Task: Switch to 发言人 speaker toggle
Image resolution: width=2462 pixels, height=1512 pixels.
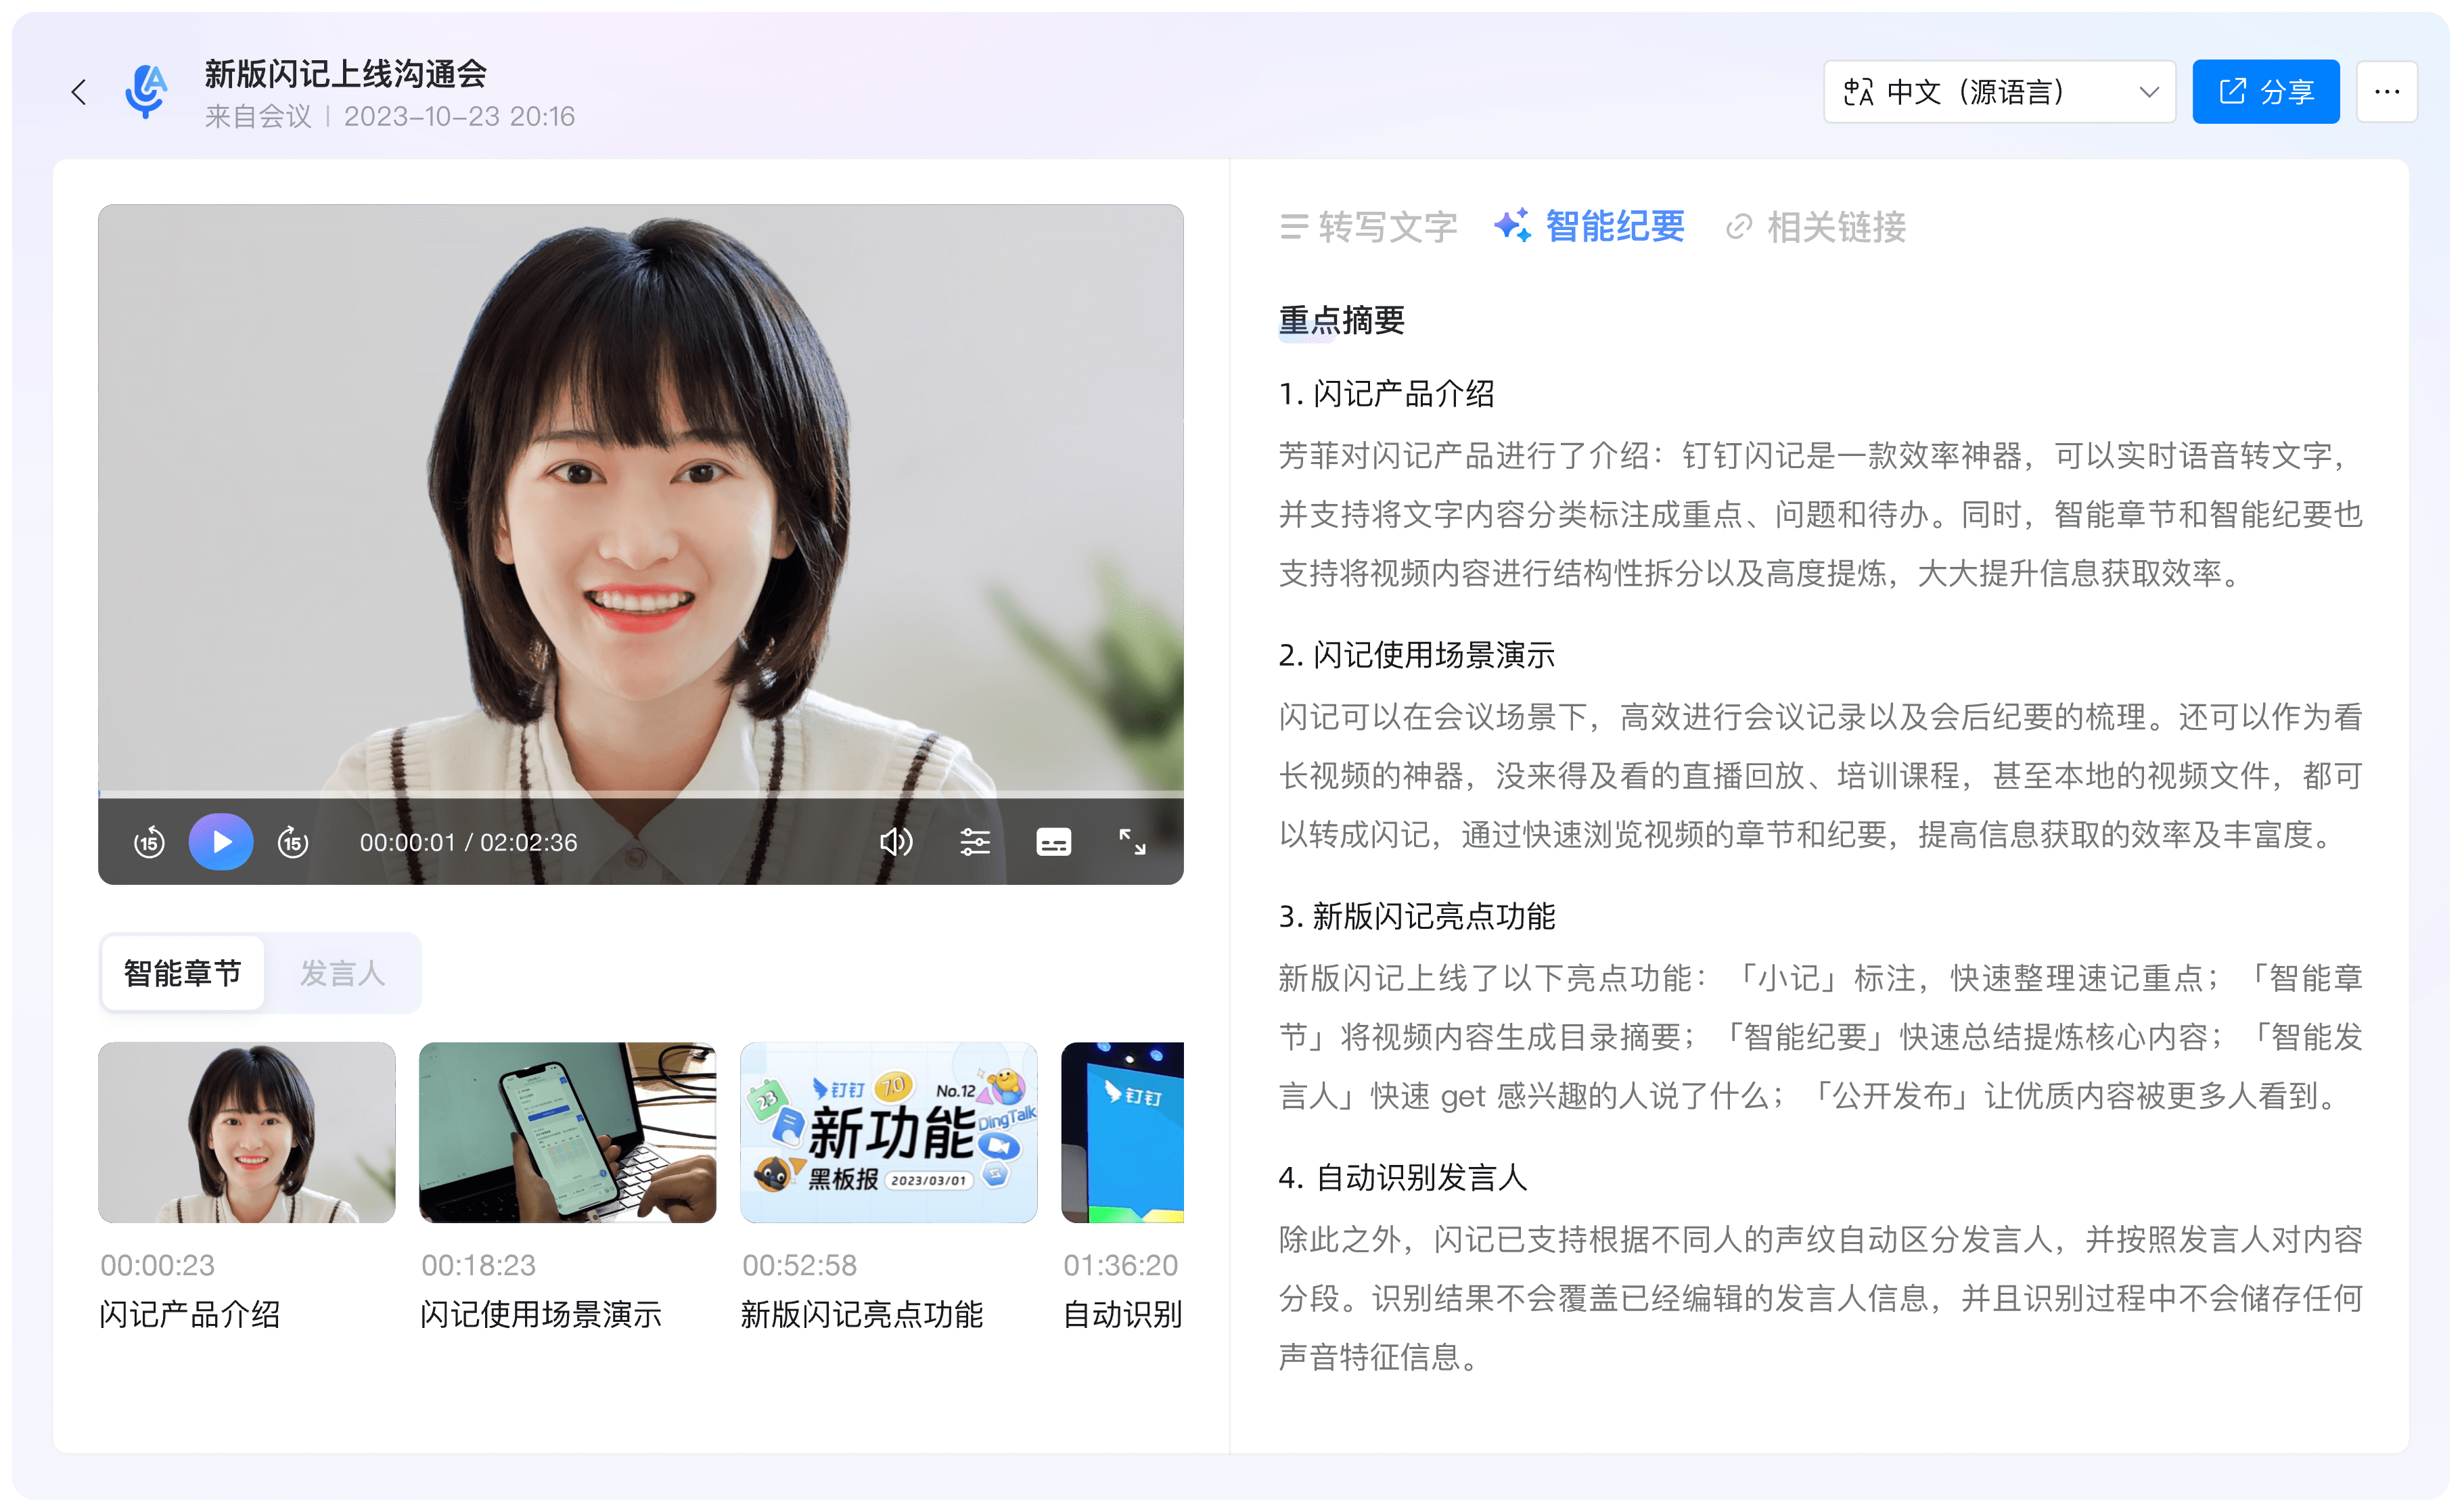Action: [342, 973]
